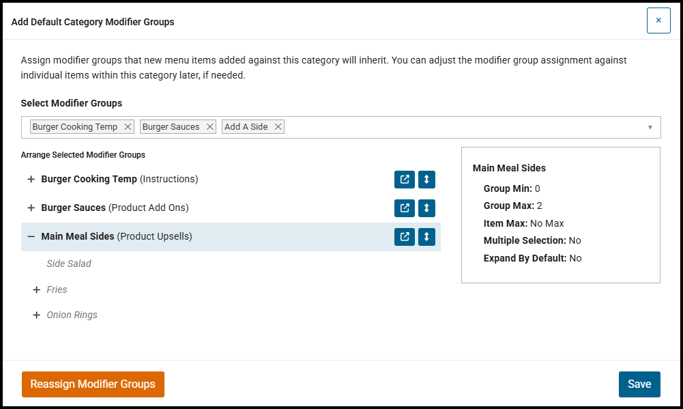Select Burger Cooking Temp row label
Image resolution: width=683 pixels, height=409 pixels.
tap(119, 179)
